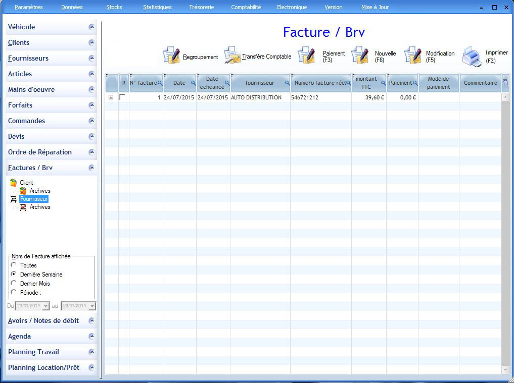The image size is (514, 383).
Task: Click the Commentaire column header
Action: [480, 83]
